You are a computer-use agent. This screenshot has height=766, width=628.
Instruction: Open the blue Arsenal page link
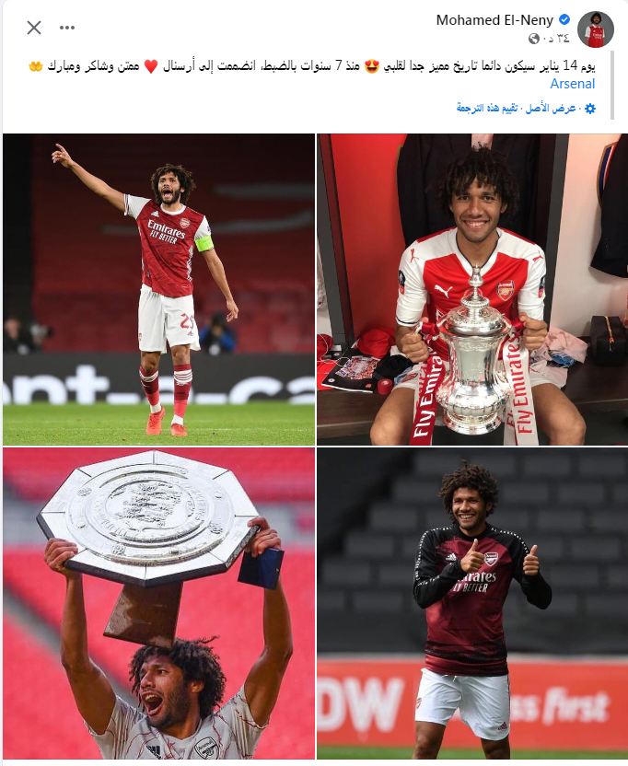572,84
